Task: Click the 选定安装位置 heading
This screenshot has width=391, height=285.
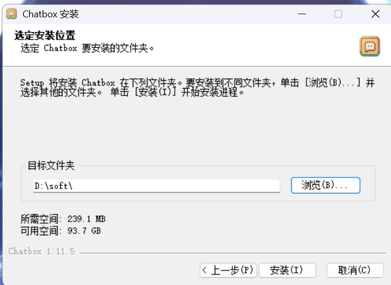Action: [x=45, y=35]
